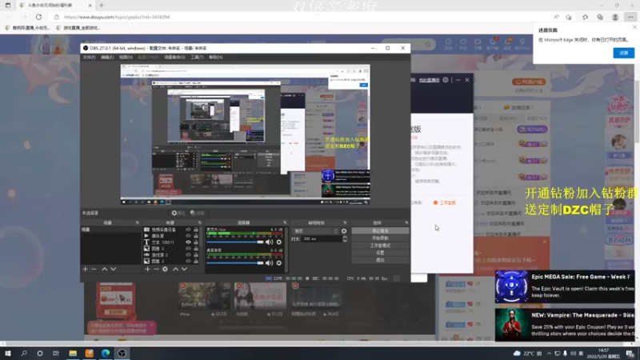This screenshot has width=640, height=360.
Task: Toggle lock on 文本 (GDI+) source
Action: point(196,242)
